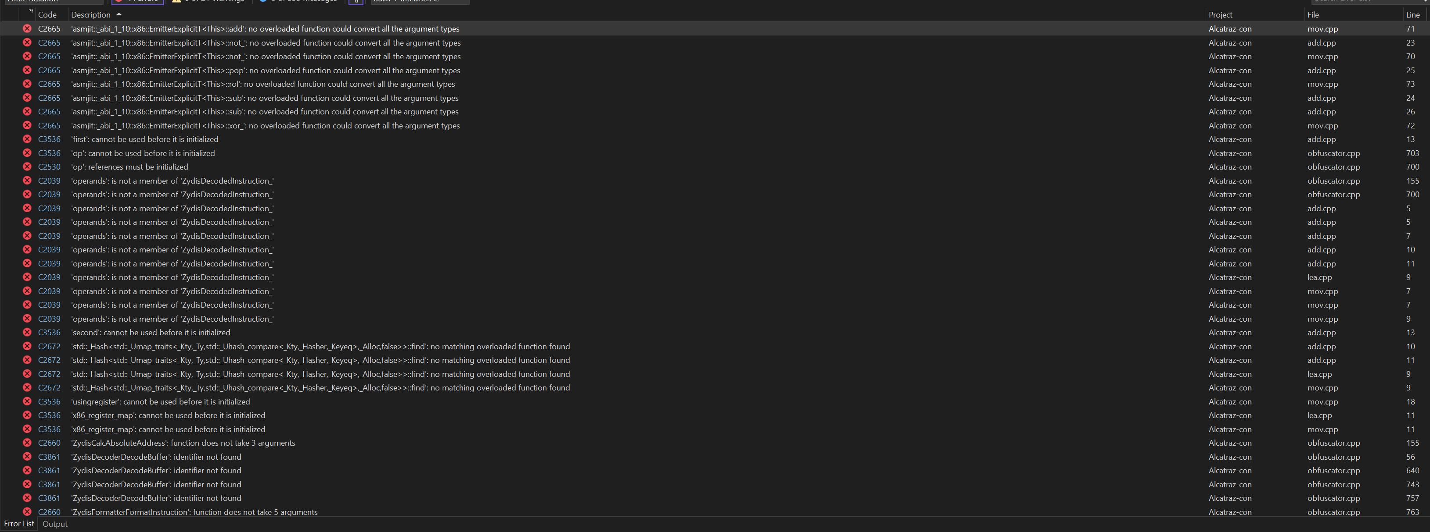The image size is (1430, 532).
Task: Toggle the Messages filter on
Action: click(300, 2)
